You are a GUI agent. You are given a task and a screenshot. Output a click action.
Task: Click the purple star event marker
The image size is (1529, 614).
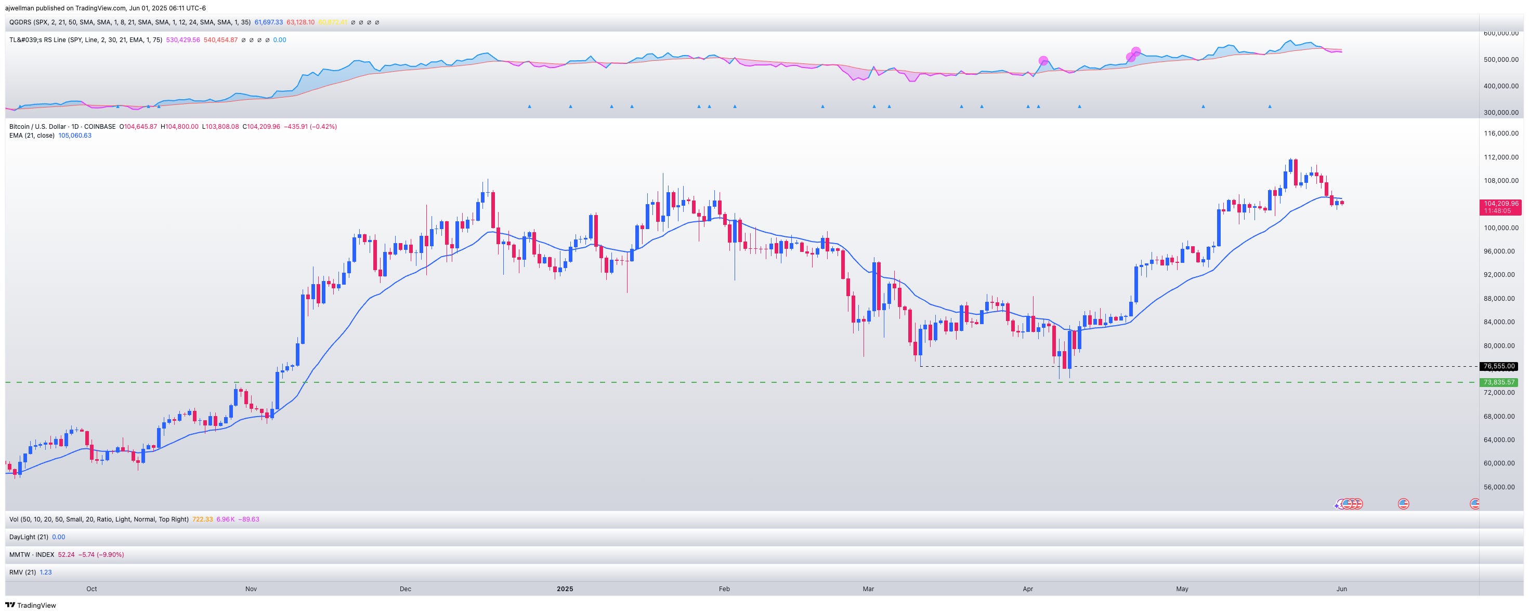tap(1337, 505)
